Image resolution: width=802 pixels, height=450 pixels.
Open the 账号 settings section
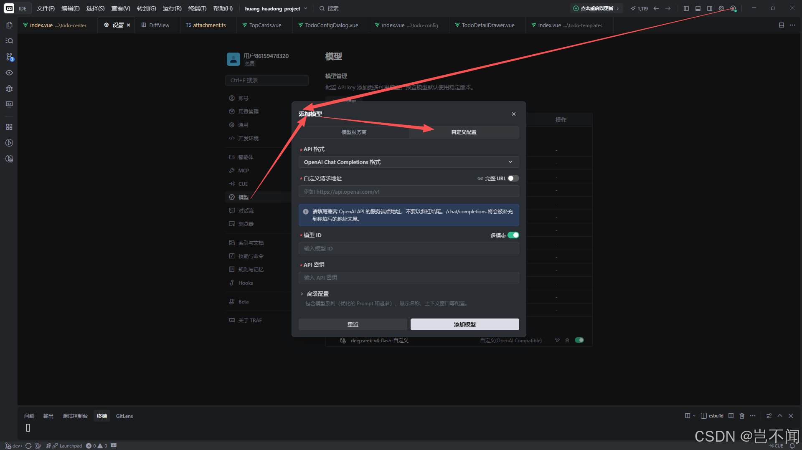(243, 98)
